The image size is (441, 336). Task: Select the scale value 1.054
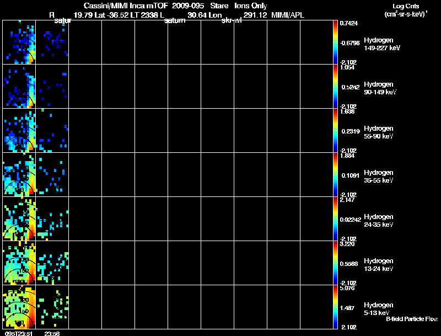pos(347,67)
